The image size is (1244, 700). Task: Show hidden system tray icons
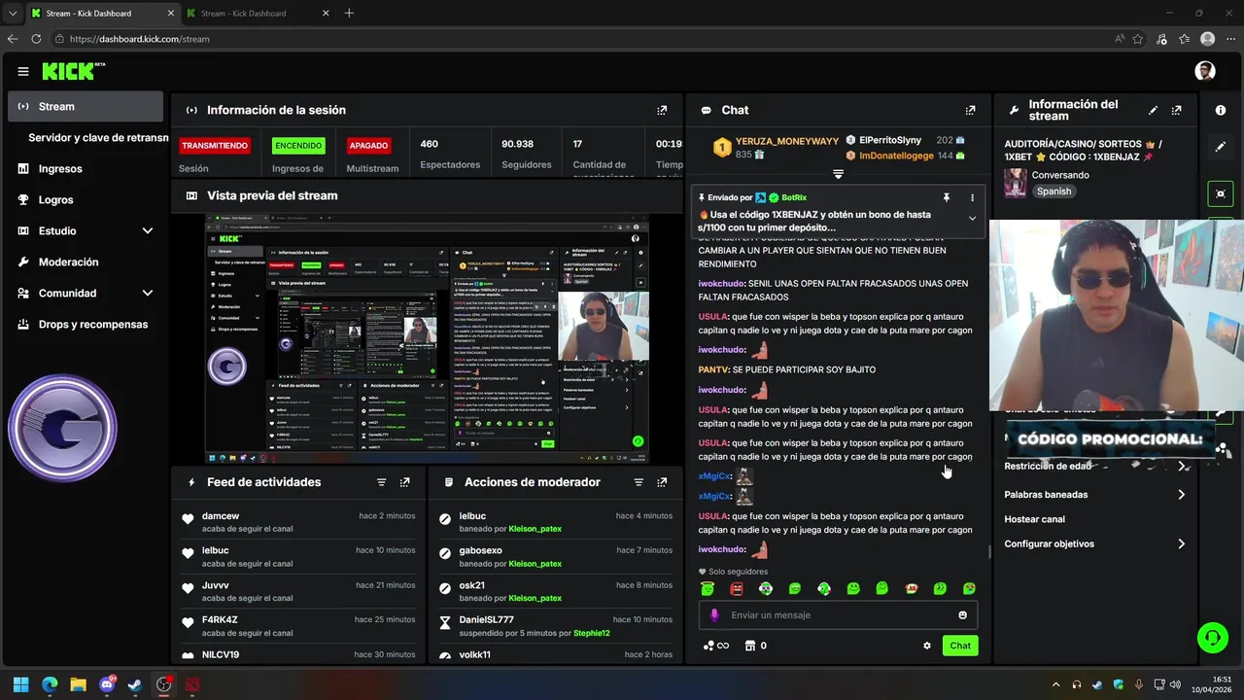click(x=1056, y=684)
